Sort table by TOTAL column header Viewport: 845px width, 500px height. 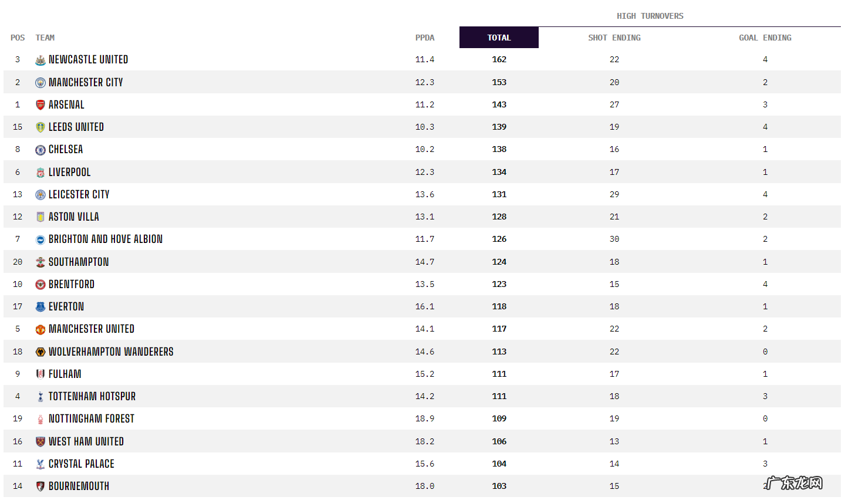499,38
